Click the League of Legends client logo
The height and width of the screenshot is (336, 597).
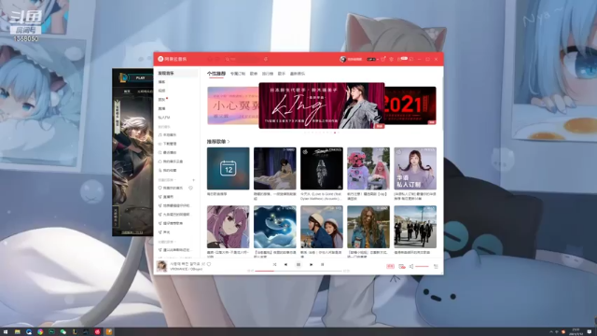123,77
